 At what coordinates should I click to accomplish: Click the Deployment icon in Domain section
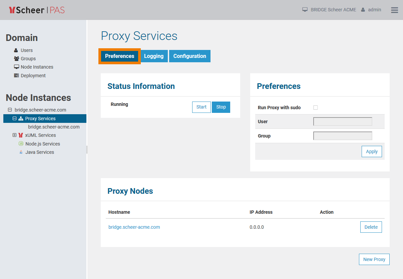(x=16, y=75)
